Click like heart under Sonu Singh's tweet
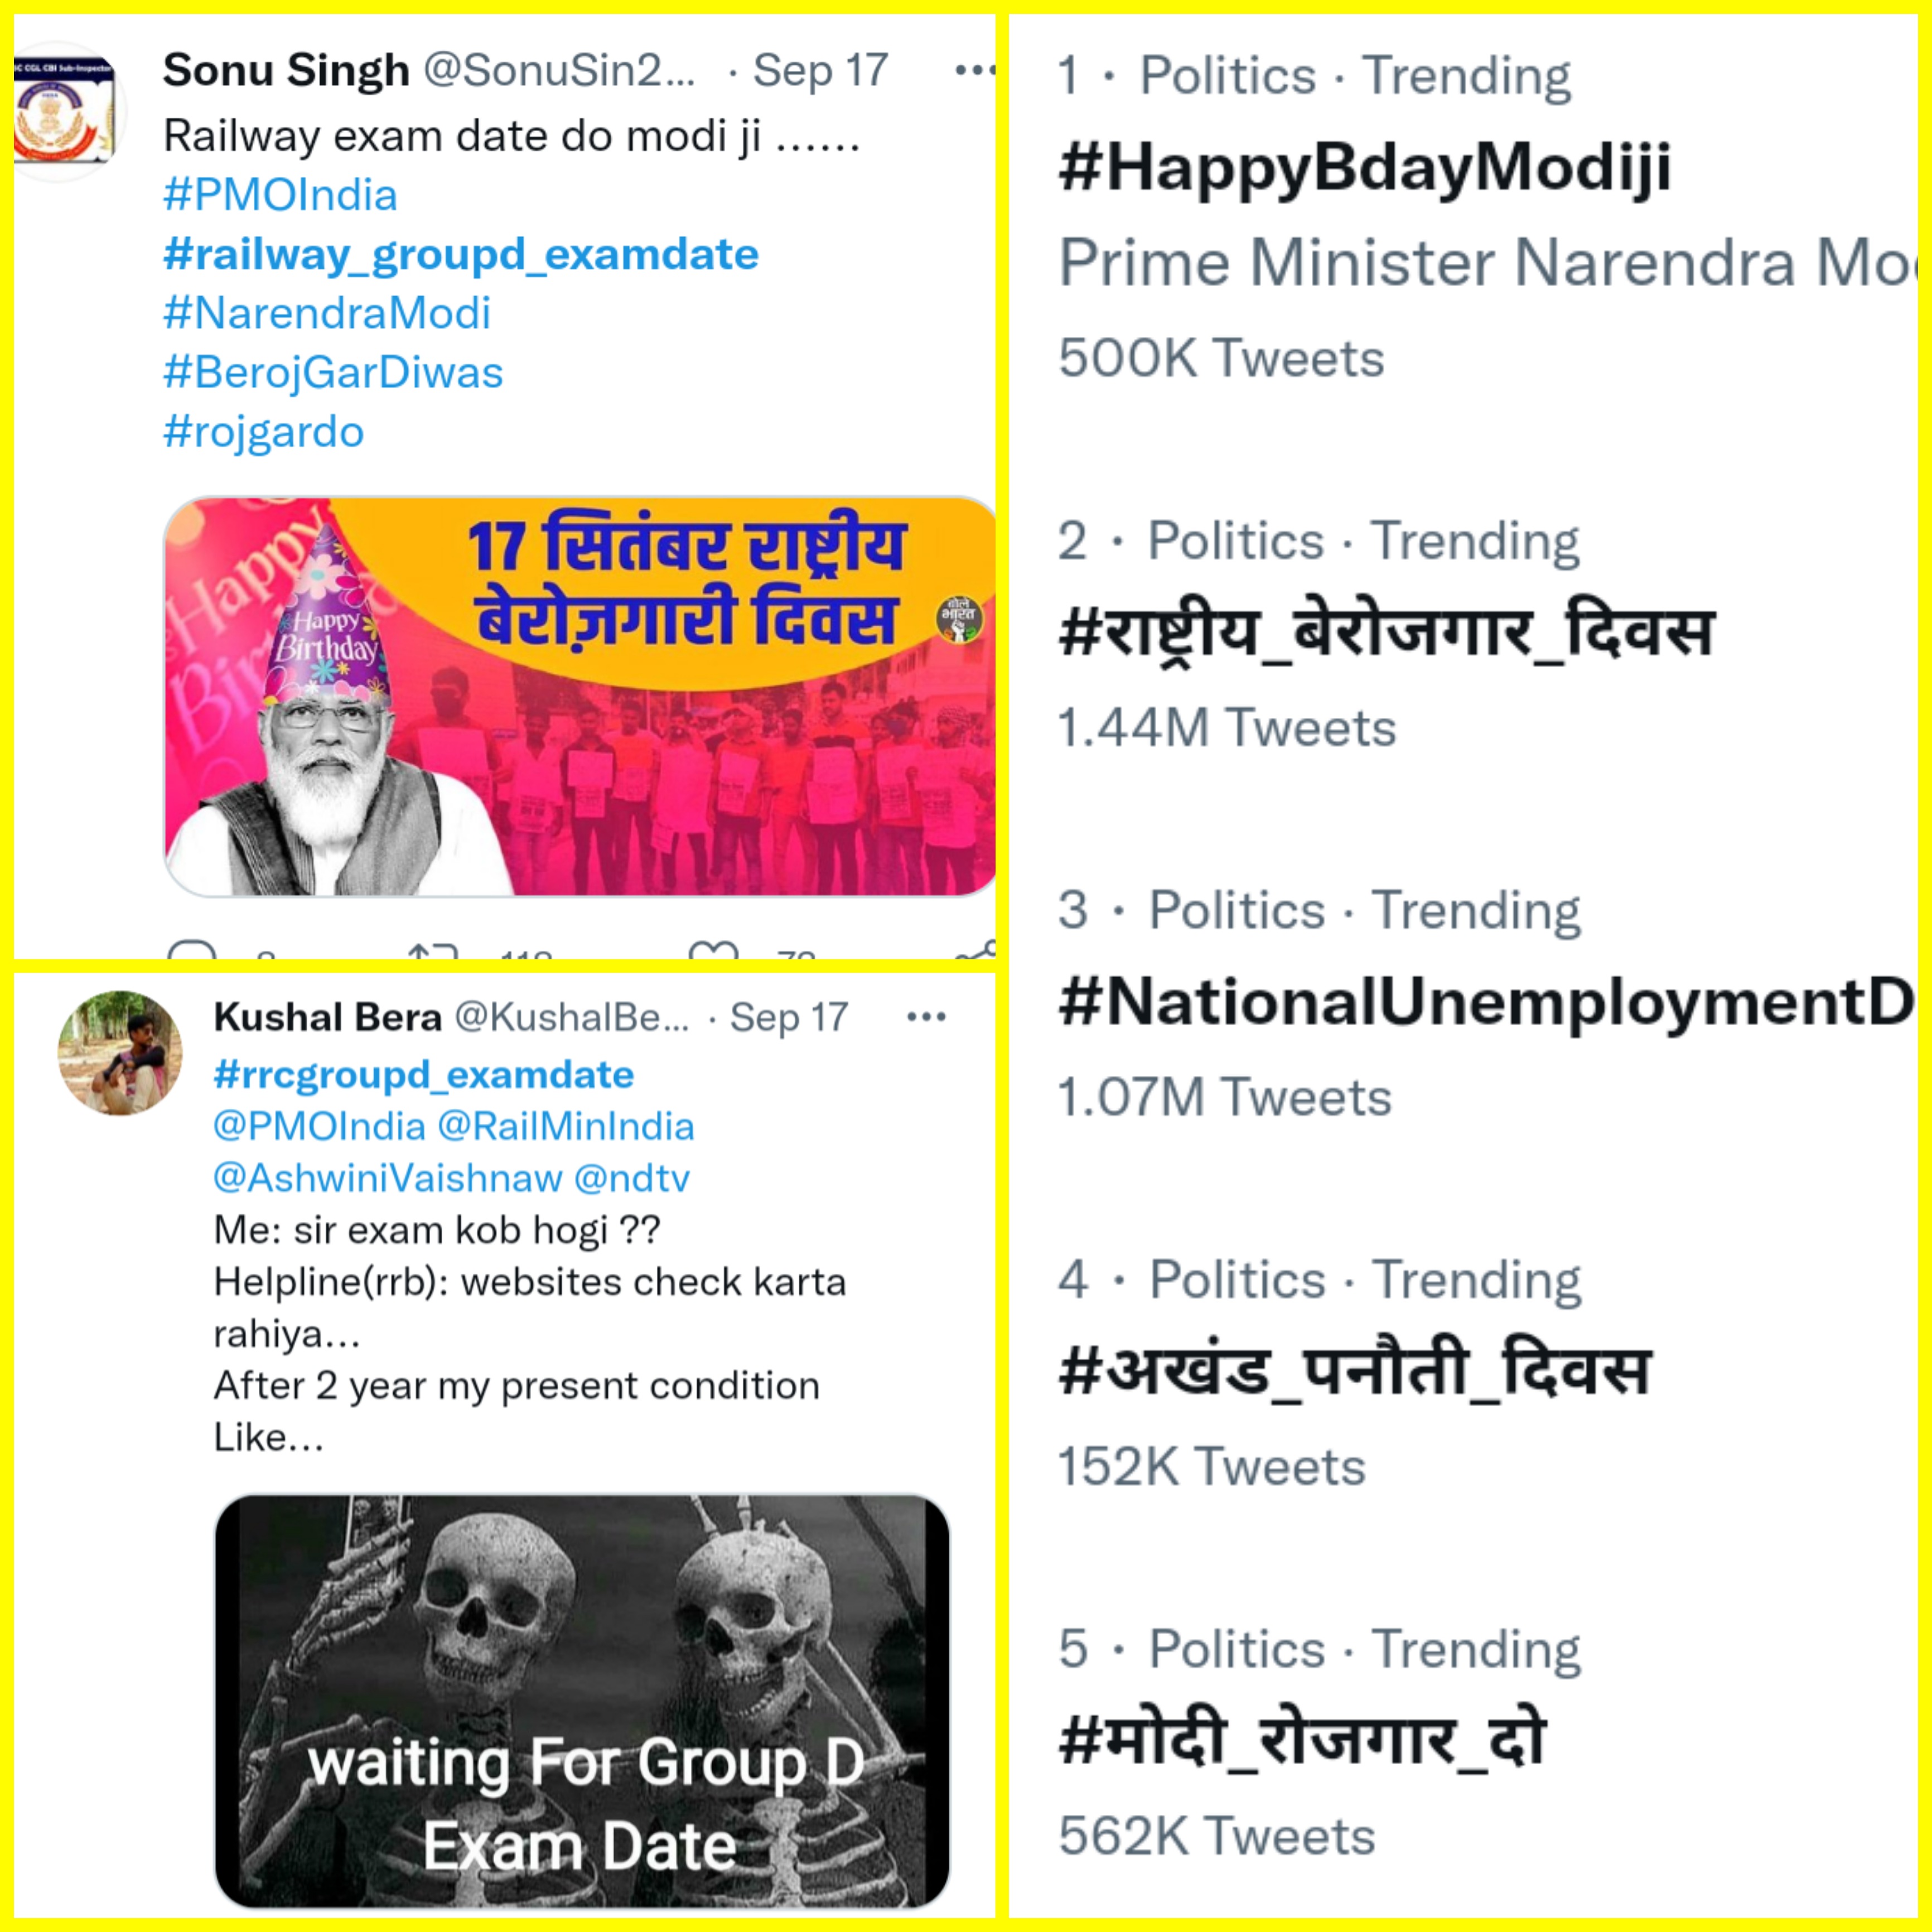The image size is (1932, 1932). pyautogui.click(x=714, y=949)
